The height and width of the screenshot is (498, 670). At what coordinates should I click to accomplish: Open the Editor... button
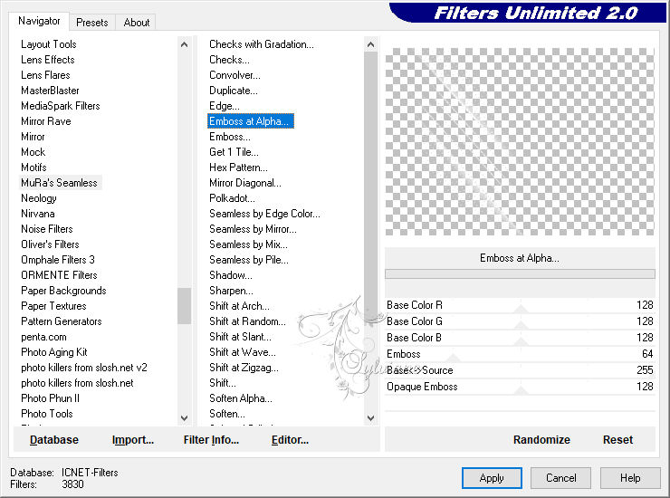pyautogui.click(x=290, y=439)
